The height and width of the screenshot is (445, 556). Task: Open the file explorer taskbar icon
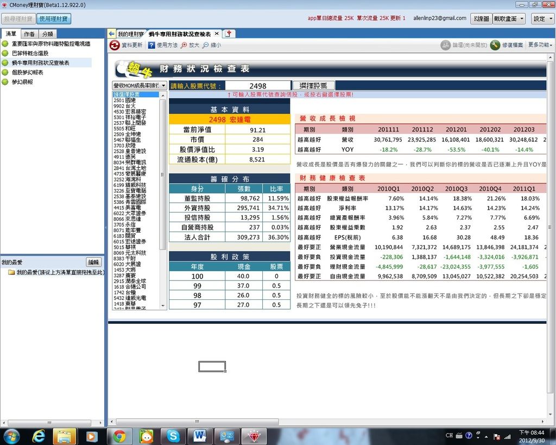tap(64, 436)
